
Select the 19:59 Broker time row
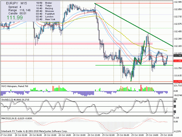tap(44, 3)
